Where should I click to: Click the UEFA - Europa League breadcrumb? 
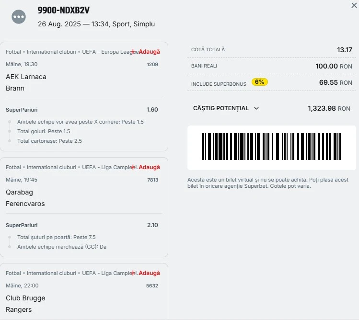110,52
